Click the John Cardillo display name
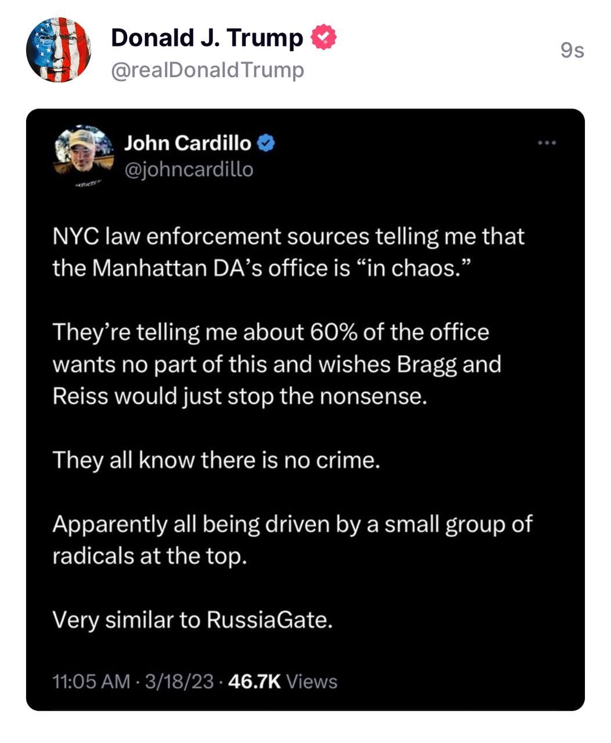Image resolution: width=611 pixels, height=743 pixels. point(187,143)
